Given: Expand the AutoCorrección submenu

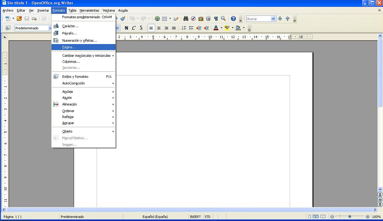Looking at the screenshot, I should coord(83,83).
